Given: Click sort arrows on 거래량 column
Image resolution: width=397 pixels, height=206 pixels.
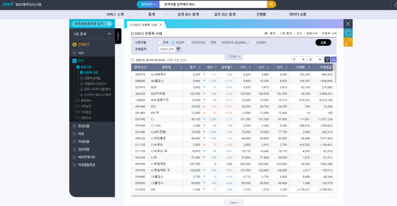Looking at the screenshot, I should [x=309, y=67].
